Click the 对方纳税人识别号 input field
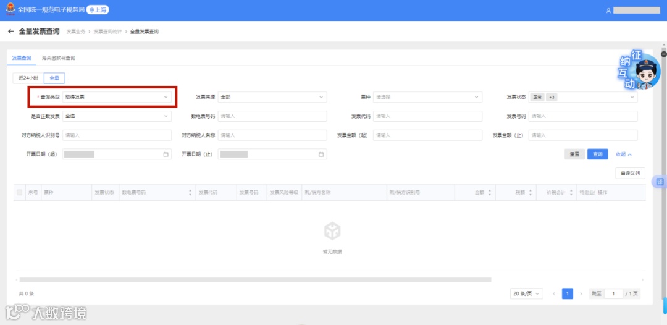667x325 pixels. coord(117,135)
